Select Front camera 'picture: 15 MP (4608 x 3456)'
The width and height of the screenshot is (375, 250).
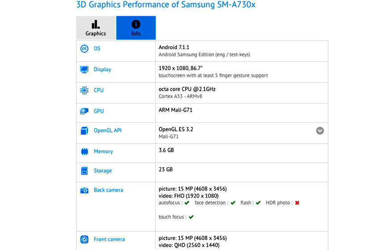click(x=193, y=238)
